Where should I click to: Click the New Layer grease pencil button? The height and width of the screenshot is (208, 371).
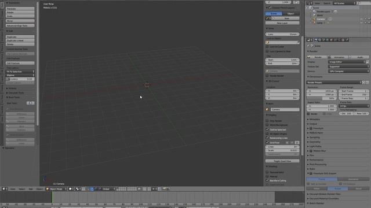pos(282,23)
